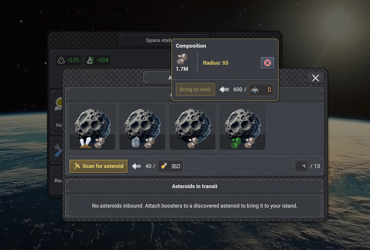Close the asteroid panel with X

click(316, 78)
